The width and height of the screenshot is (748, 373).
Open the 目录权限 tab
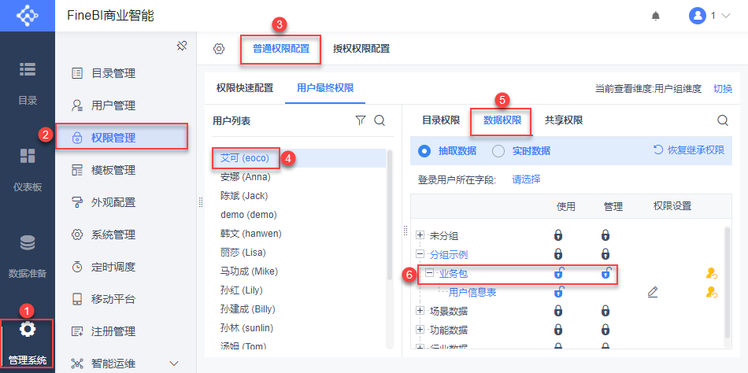[441, 120]
